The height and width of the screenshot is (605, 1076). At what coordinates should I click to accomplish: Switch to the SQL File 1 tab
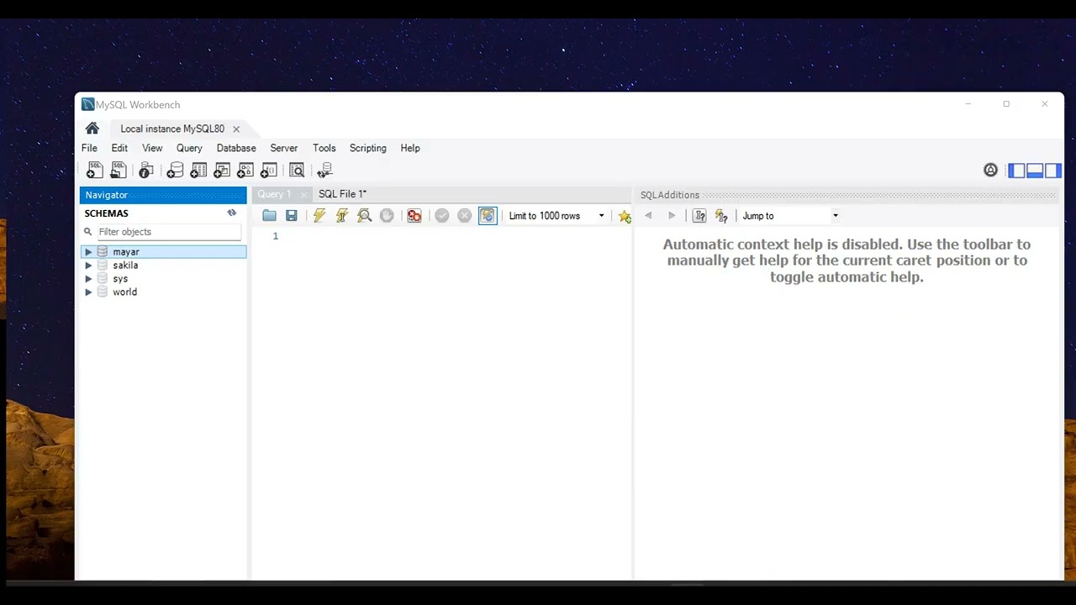pos(342,194)
